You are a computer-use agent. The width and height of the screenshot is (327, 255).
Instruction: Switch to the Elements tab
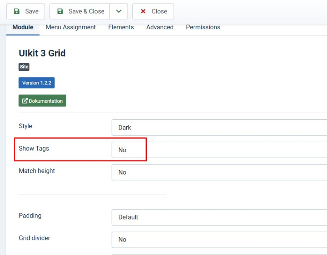(x=121, y=27)
